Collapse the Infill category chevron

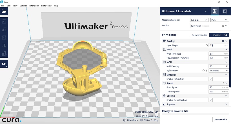pos(226,62)
